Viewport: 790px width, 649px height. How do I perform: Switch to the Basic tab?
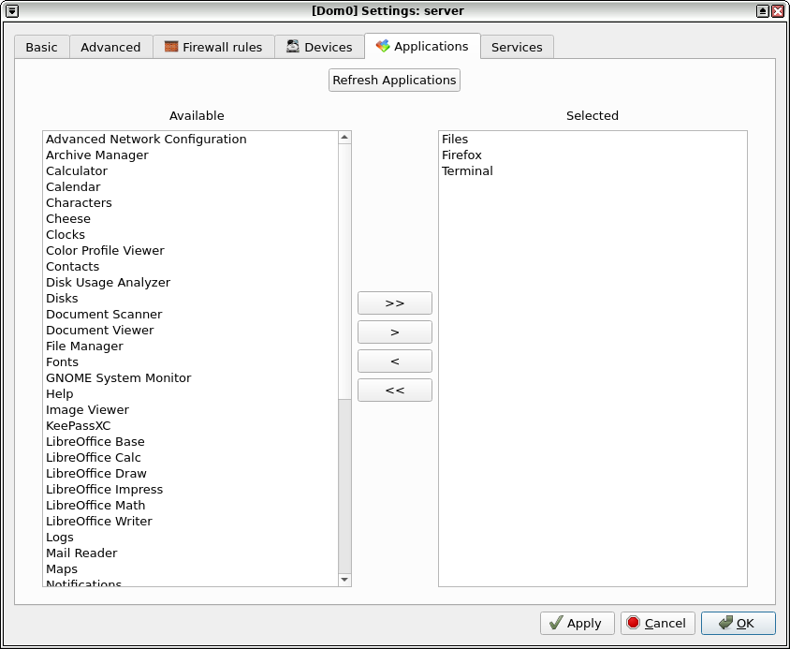click(x=41, y=46)
